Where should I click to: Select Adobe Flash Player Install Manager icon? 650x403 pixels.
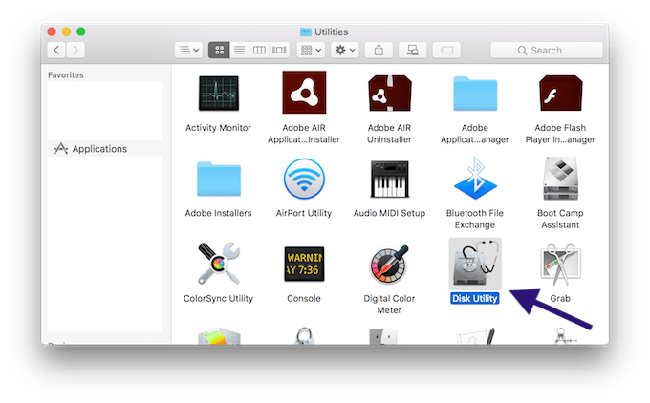pyautogui.click(x=560, y=94)
